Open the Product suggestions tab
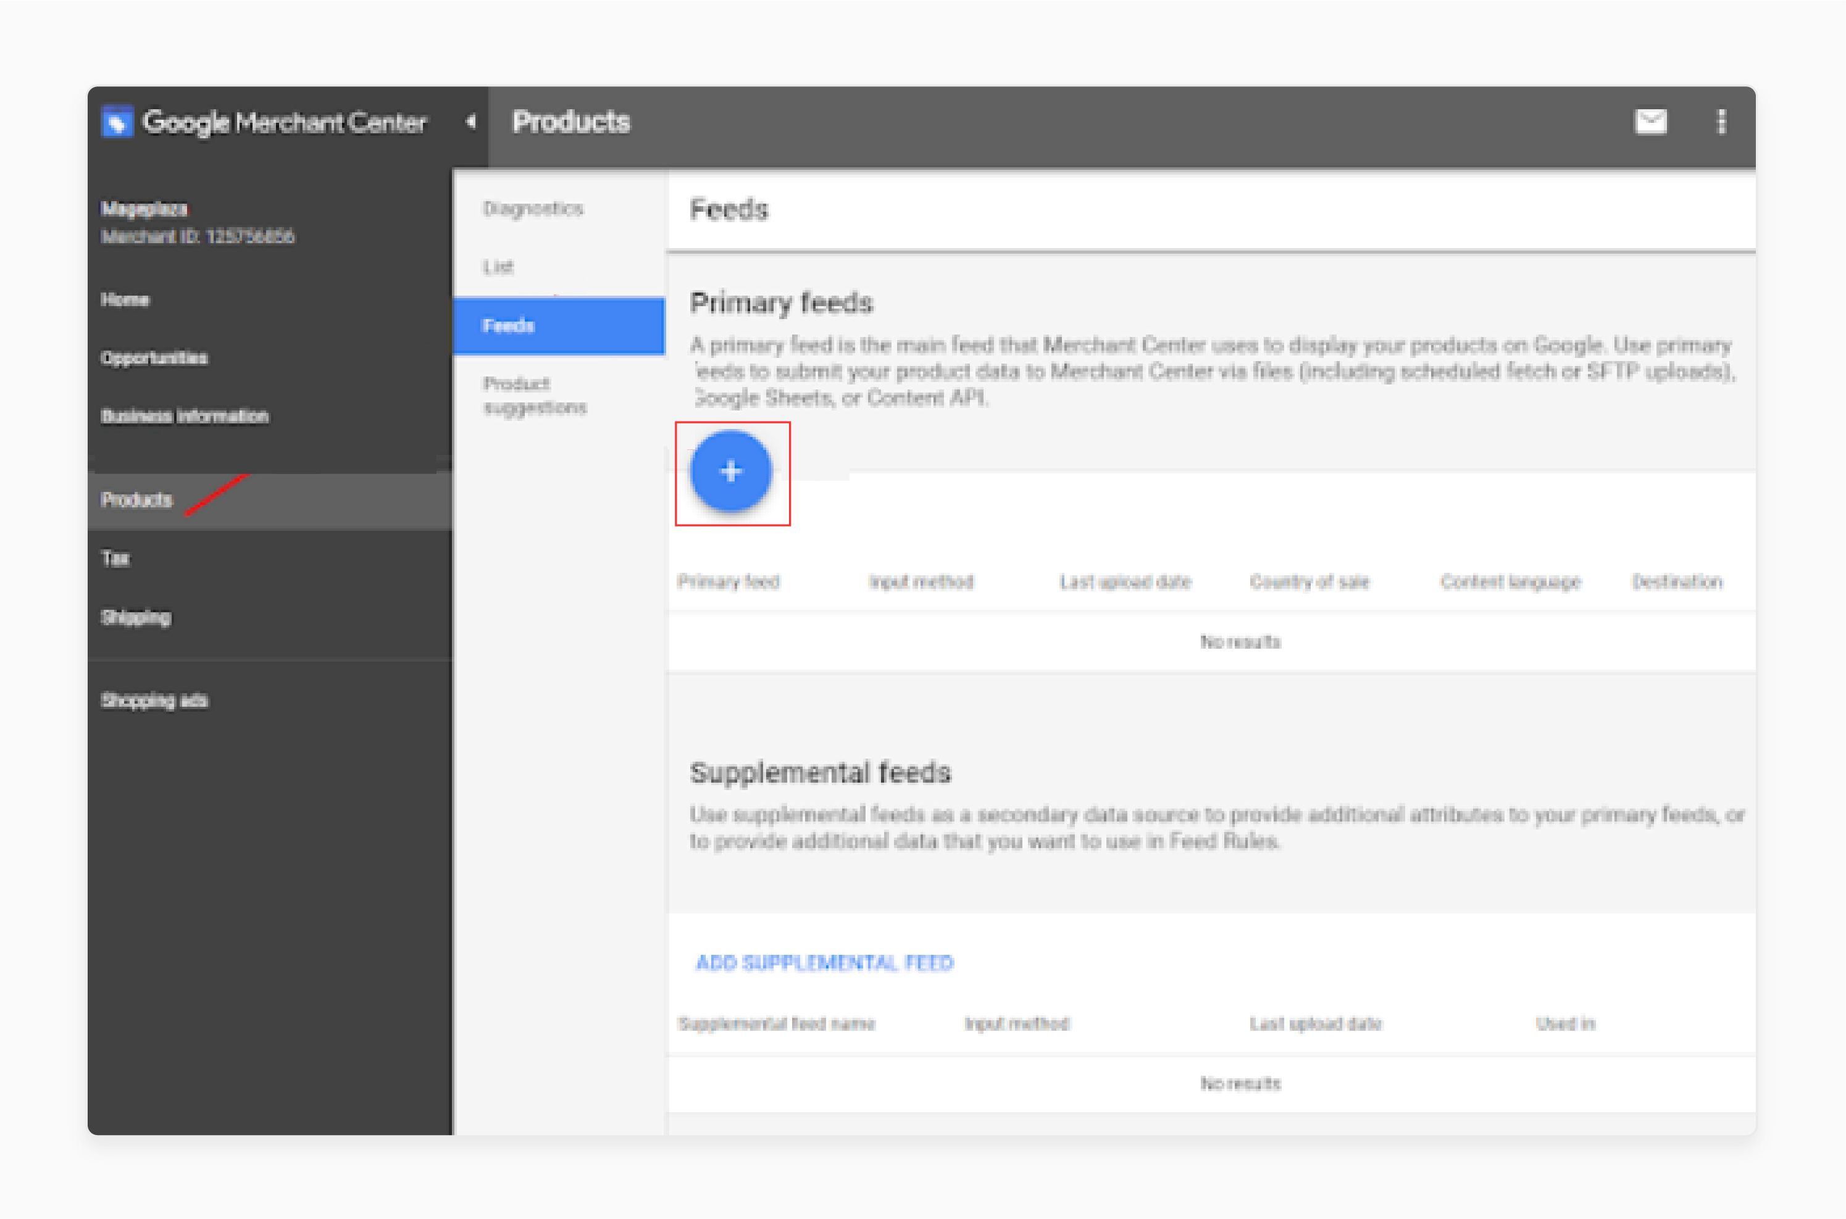 coord(535,395)
